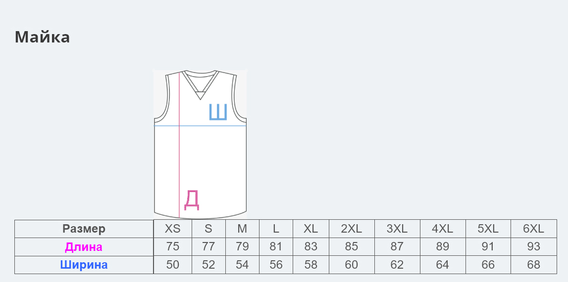Select width value 66 for 5XL

point(488,265)
